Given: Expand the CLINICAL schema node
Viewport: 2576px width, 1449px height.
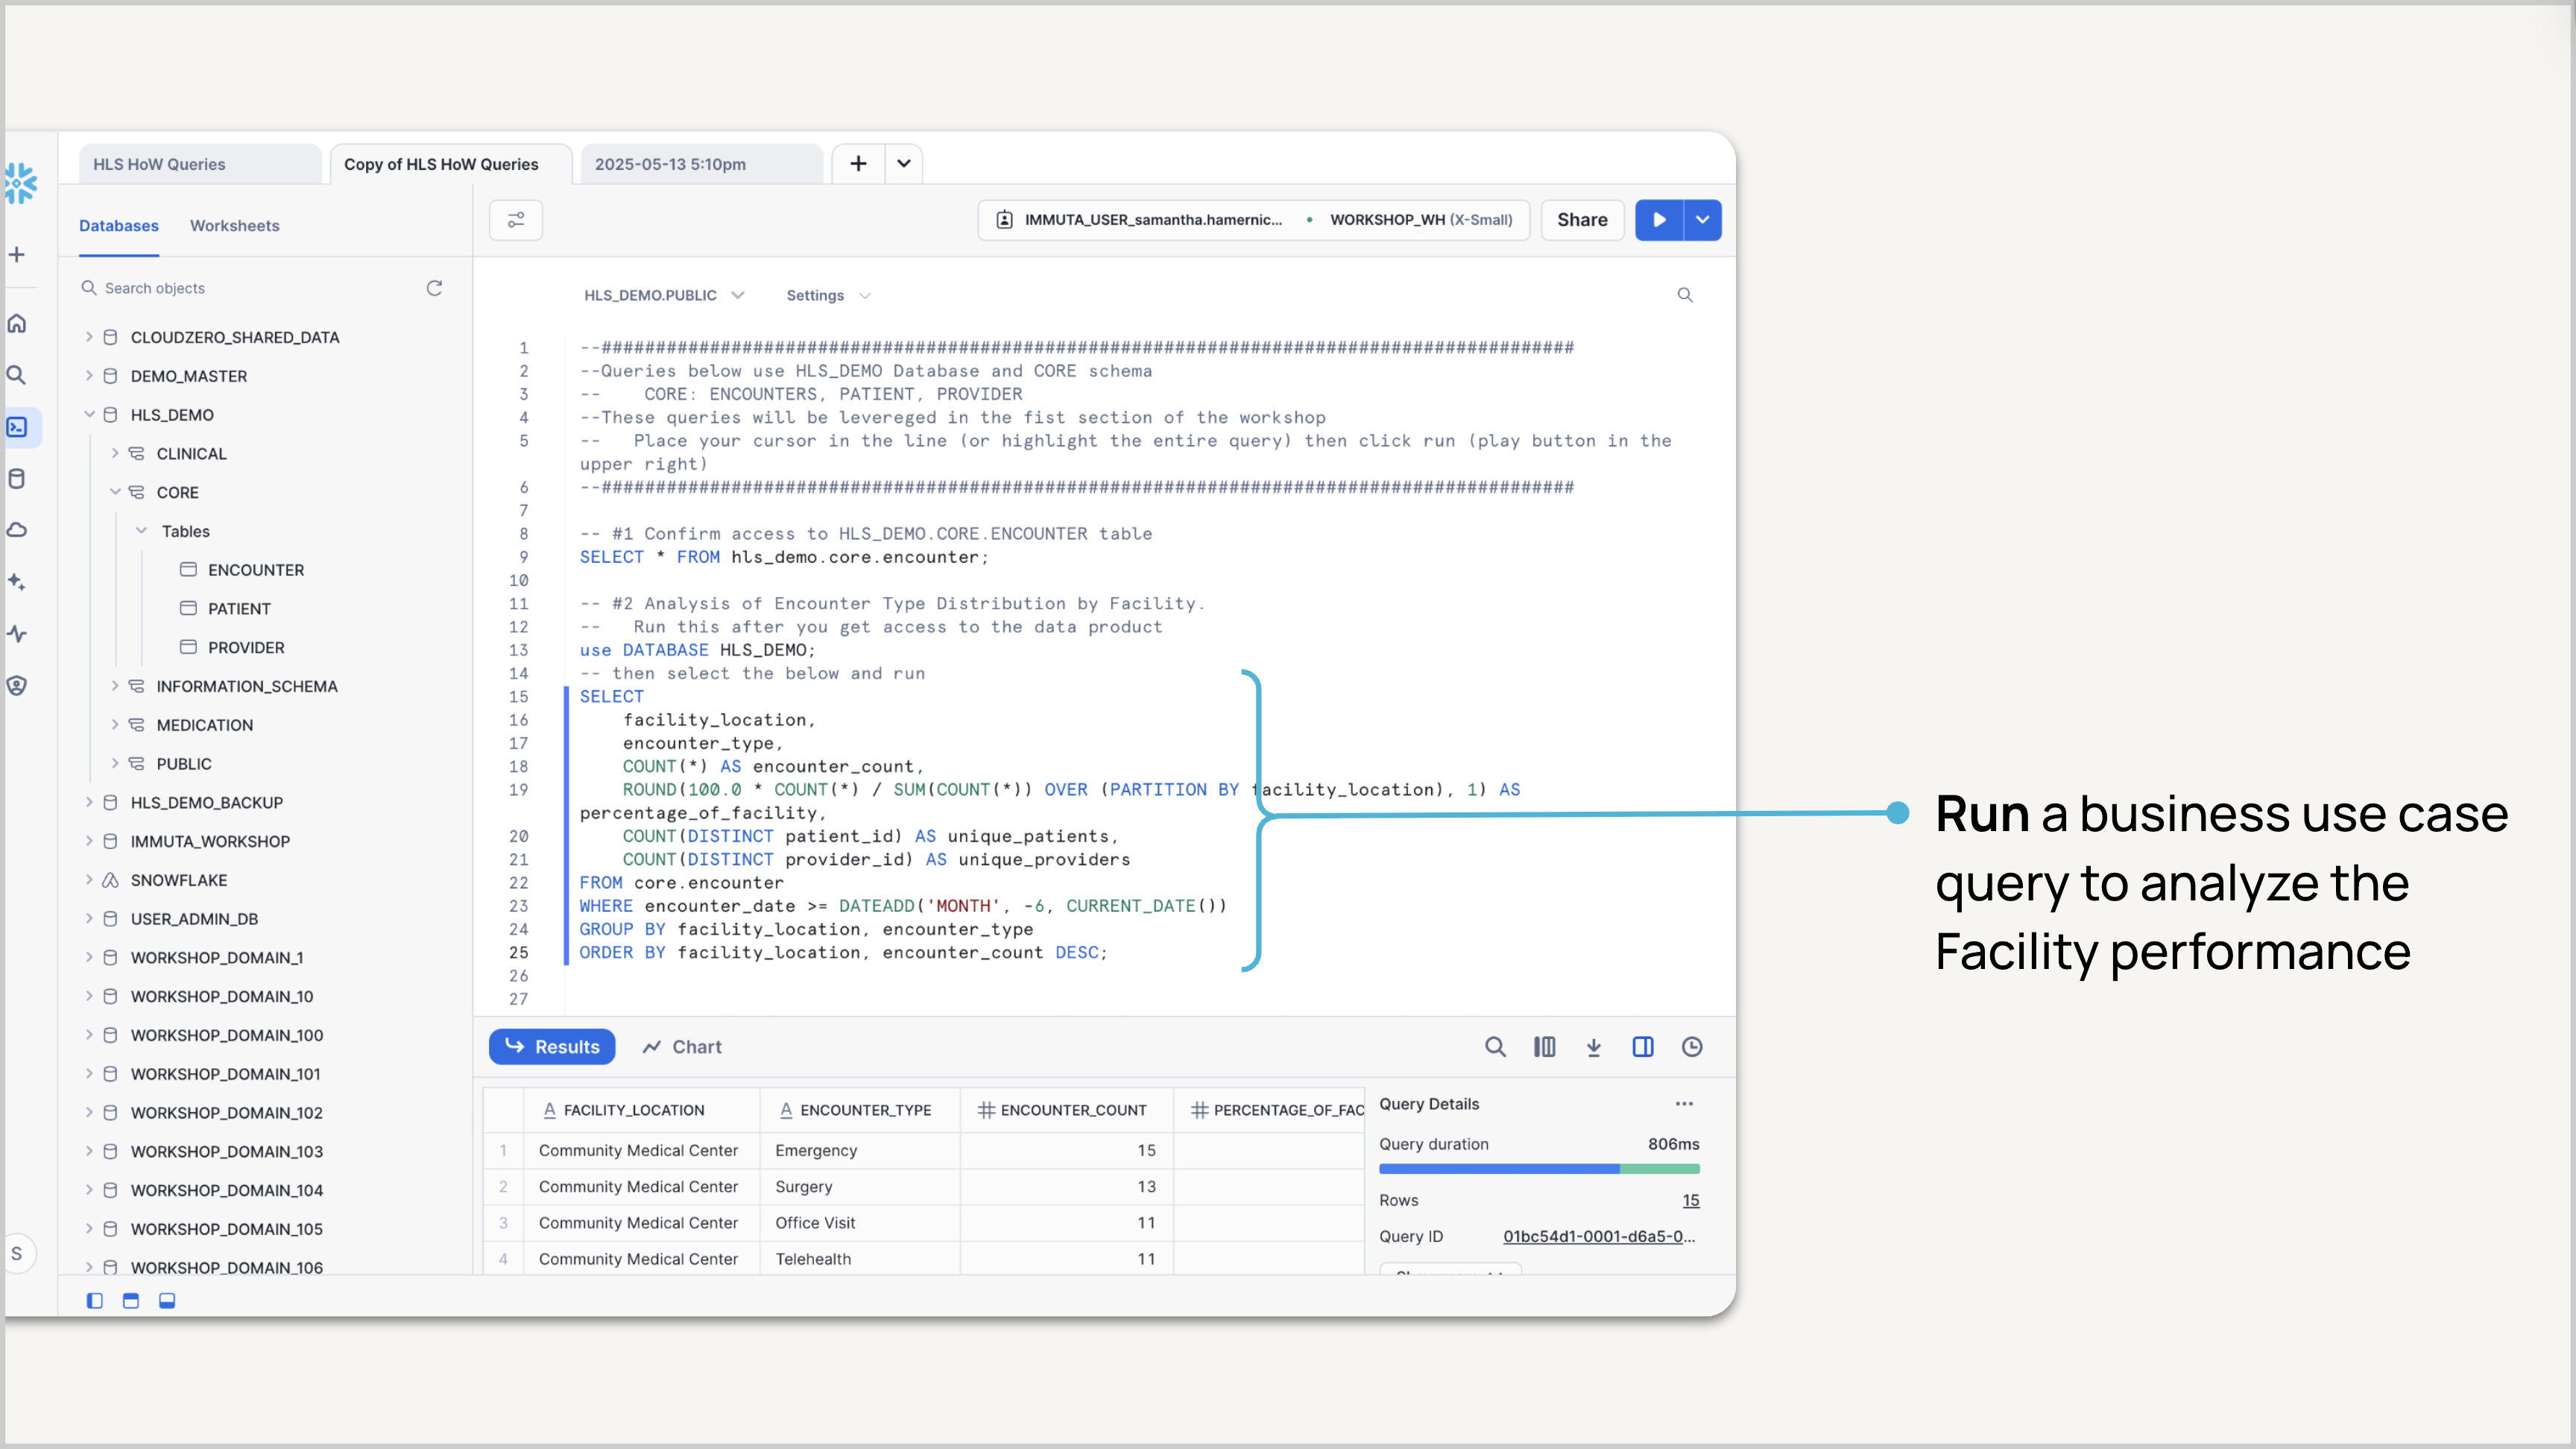Looking at the screenshot, I should coord(115,453).
